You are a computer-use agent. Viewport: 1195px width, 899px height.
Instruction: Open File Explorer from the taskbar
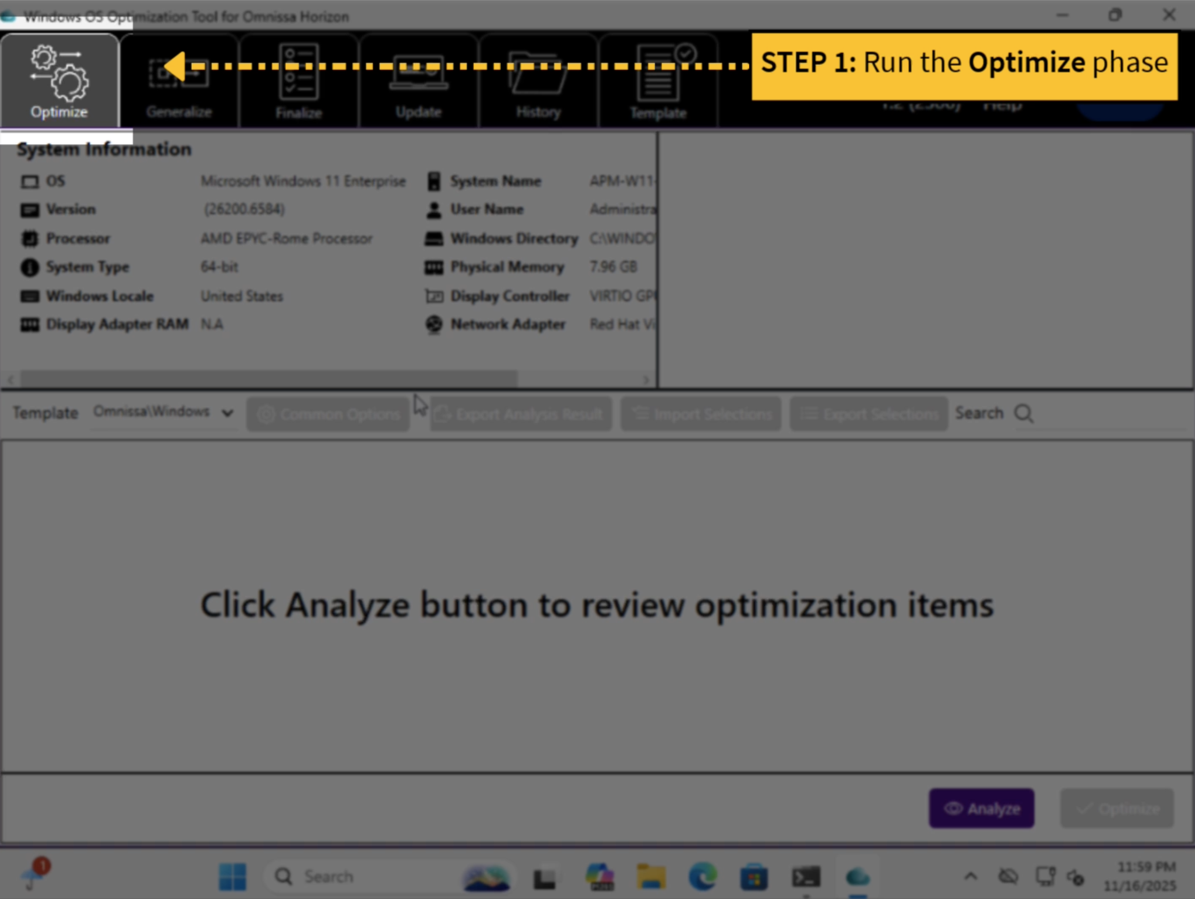pos(650,876)
